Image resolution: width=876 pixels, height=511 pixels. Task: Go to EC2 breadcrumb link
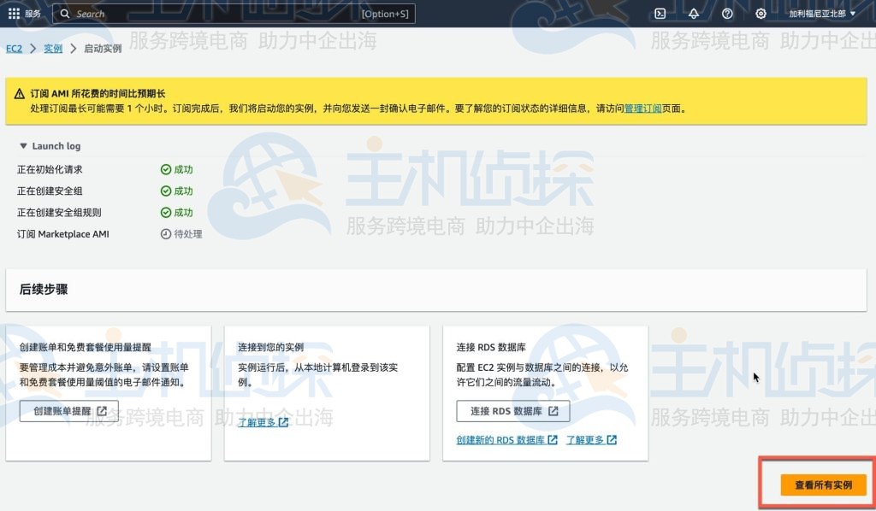[12, 48]
